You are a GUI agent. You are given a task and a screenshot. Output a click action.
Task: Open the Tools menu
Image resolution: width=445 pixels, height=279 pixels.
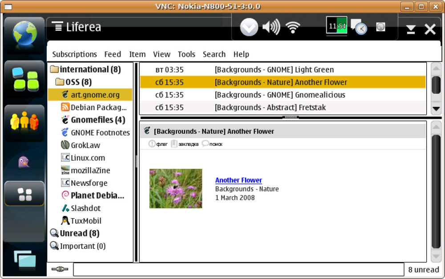pyautogui.click(x=186, y=54)
